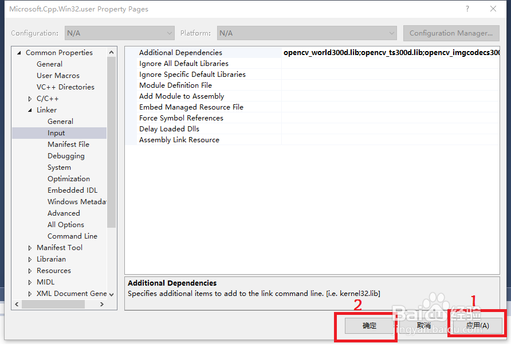Open the Platform dropdown
This screenshot has height=347, width=511.
[x=306, y=33]
